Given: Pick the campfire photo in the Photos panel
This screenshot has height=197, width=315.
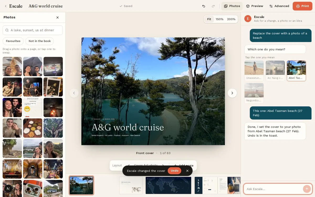Looking at the screenshot, I should coord(53,107).
